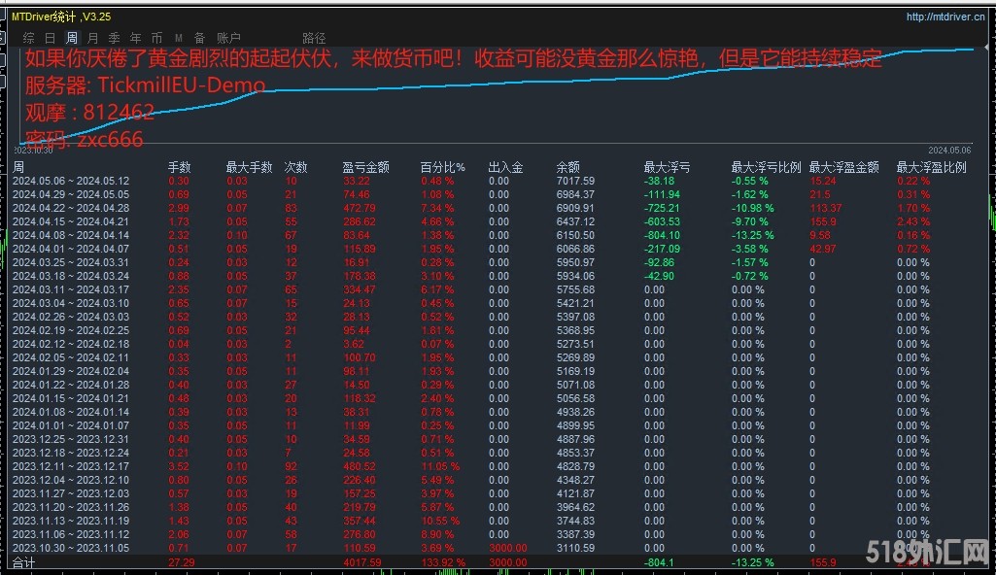Click the 最大浮亏 column header

667,167
